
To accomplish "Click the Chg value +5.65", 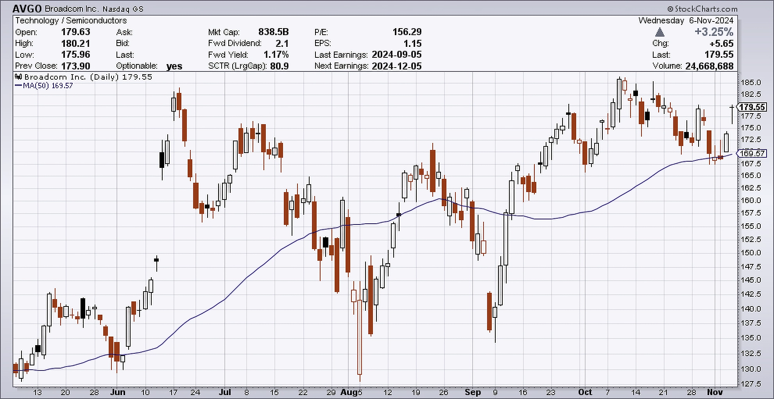I will (721, 43).
